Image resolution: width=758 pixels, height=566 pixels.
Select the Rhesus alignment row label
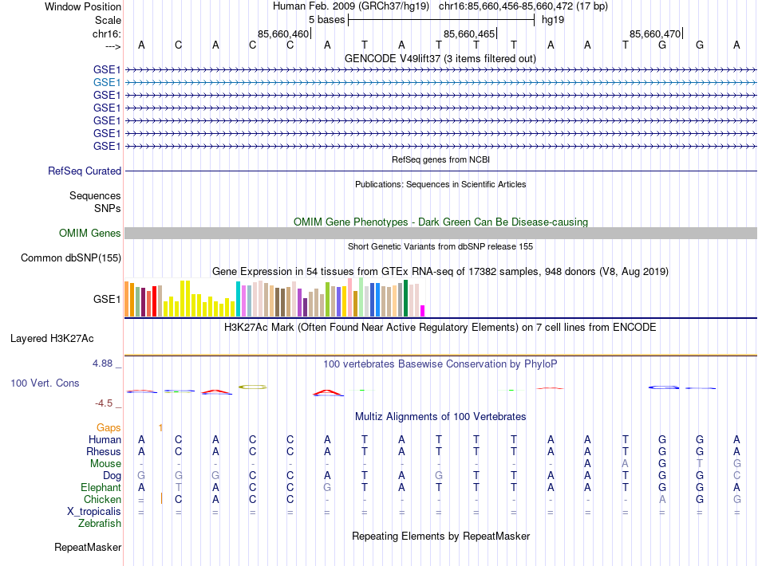click(x=104, y=451)
